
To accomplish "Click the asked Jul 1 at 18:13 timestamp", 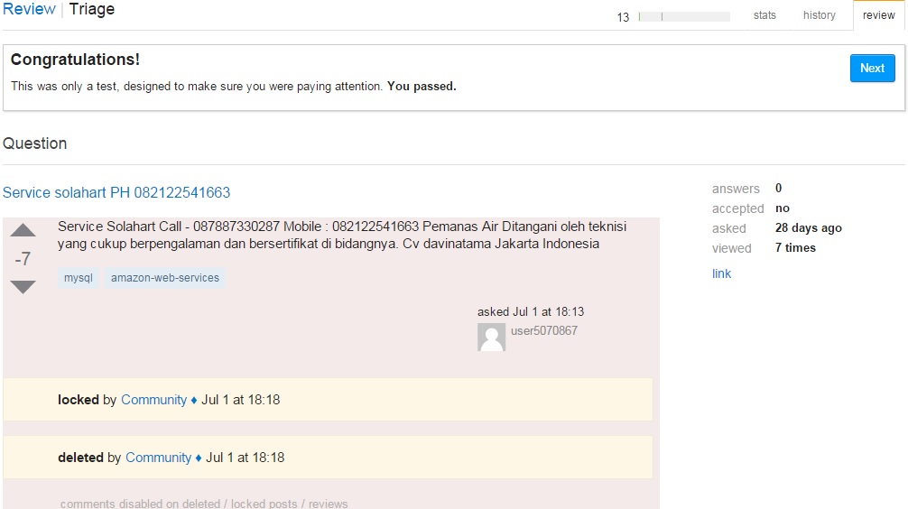I will [x=548, y=311].
